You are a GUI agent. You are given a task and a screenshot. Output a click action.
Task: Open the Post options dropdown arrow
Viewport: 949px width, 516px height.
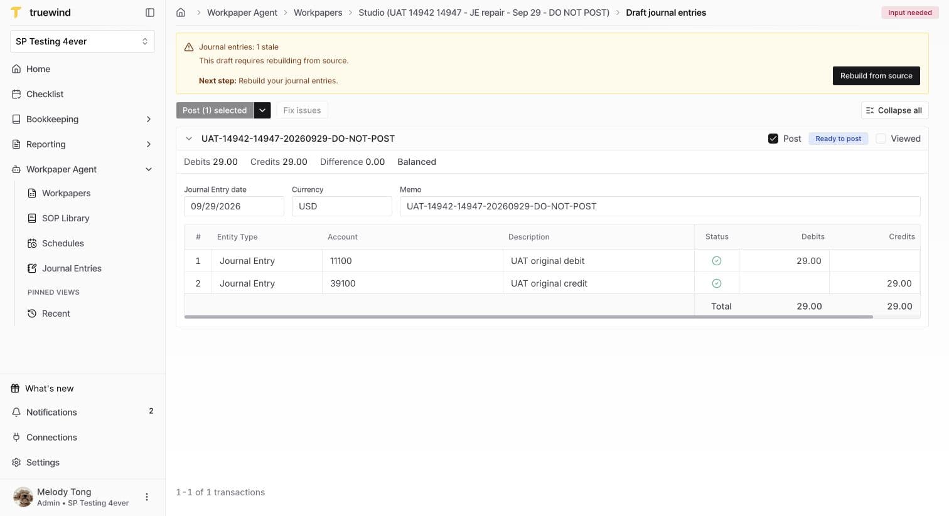pos(262,110)
